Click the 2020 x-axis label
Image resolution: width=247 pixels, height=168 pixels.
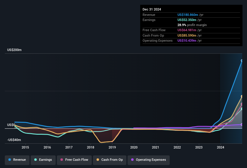coord(134,147)
